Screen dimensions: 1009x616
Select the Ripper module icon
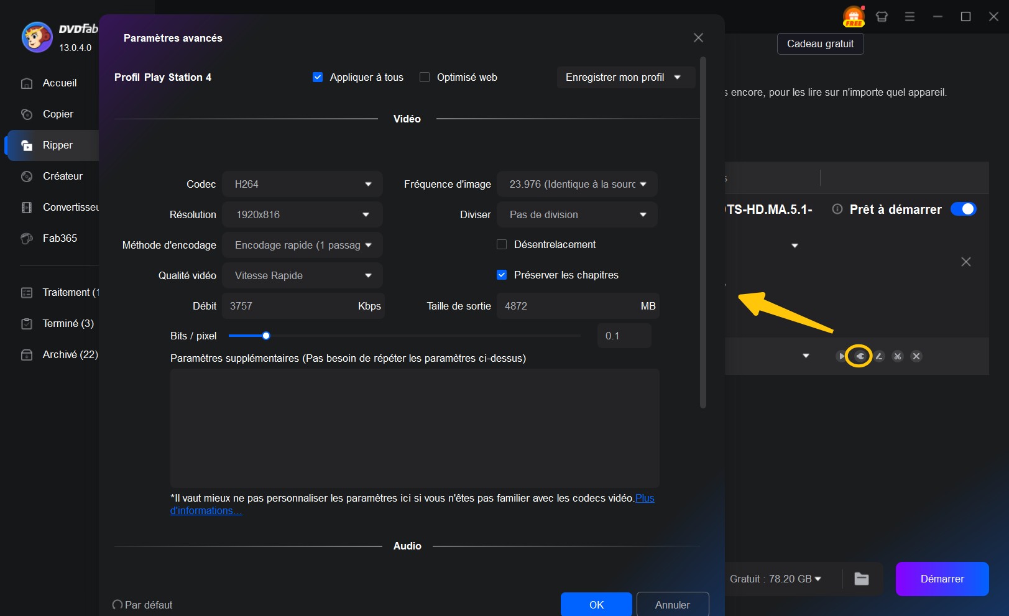(27, 145)
